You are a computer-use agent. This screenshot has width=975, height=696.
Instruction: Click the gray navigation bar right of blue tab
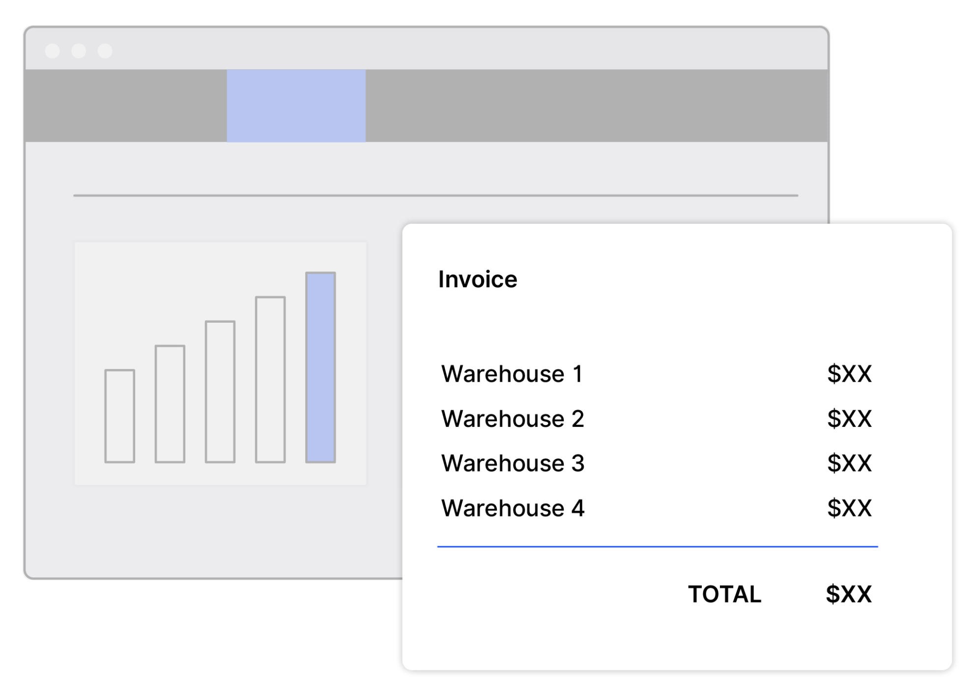coord(596,106)
